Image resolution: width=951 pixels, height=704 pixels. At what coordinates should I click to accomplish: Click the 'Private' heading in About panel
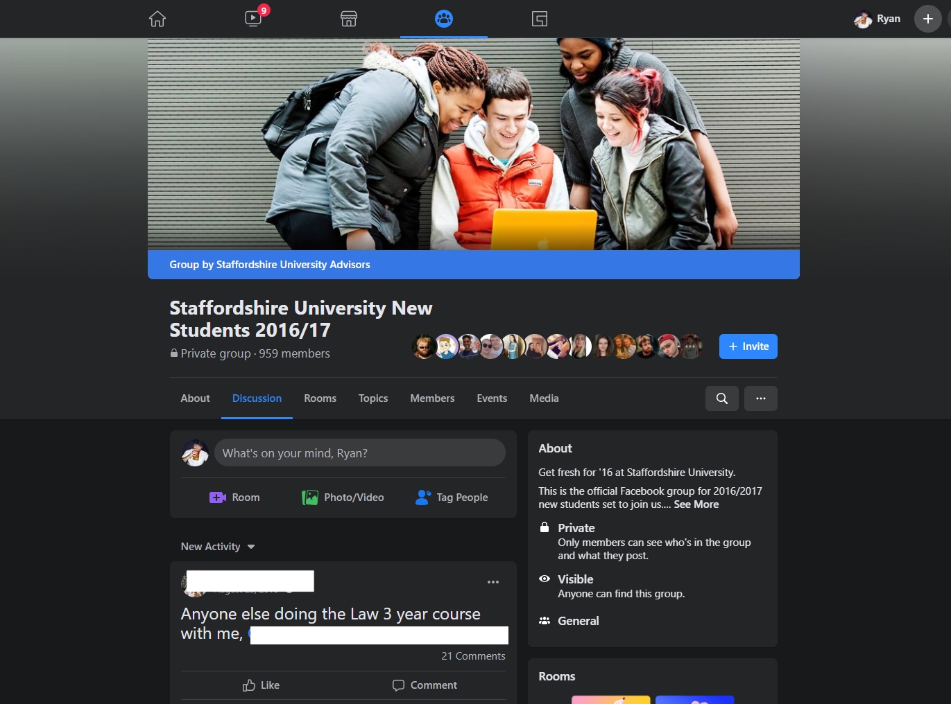576,528
